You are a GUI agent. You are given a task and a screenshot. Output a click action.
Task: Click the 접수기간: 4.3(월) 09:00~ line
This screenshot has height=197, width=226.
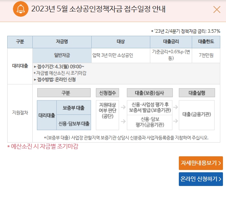(59, 67)
